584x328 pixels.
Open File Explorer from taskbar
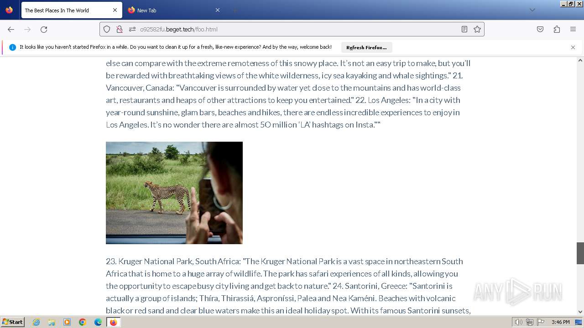click(52, 322)
